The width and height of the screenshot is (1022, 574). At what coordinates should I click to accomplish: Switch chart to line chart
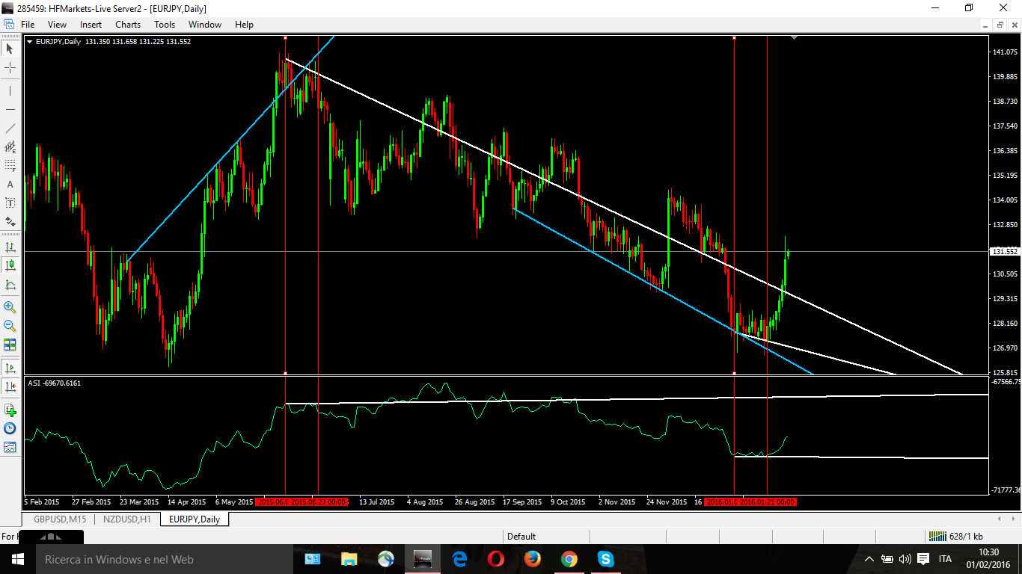click(x=10, y=284)
